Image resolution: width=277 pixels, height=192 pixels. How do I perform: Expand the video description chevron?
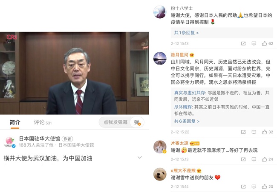[140, 158]
